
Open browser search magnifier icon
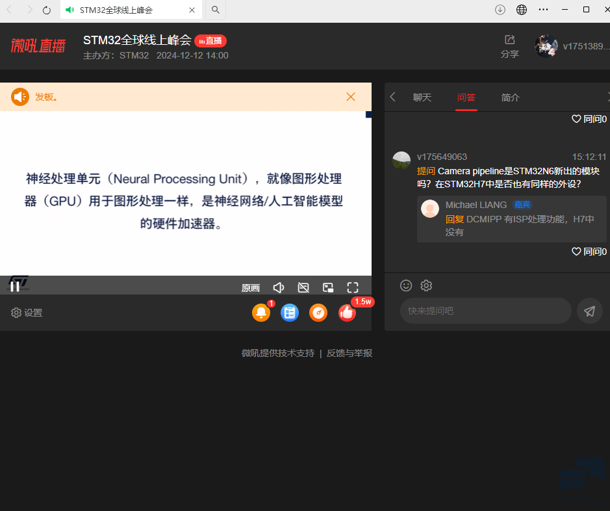[216, 10]
